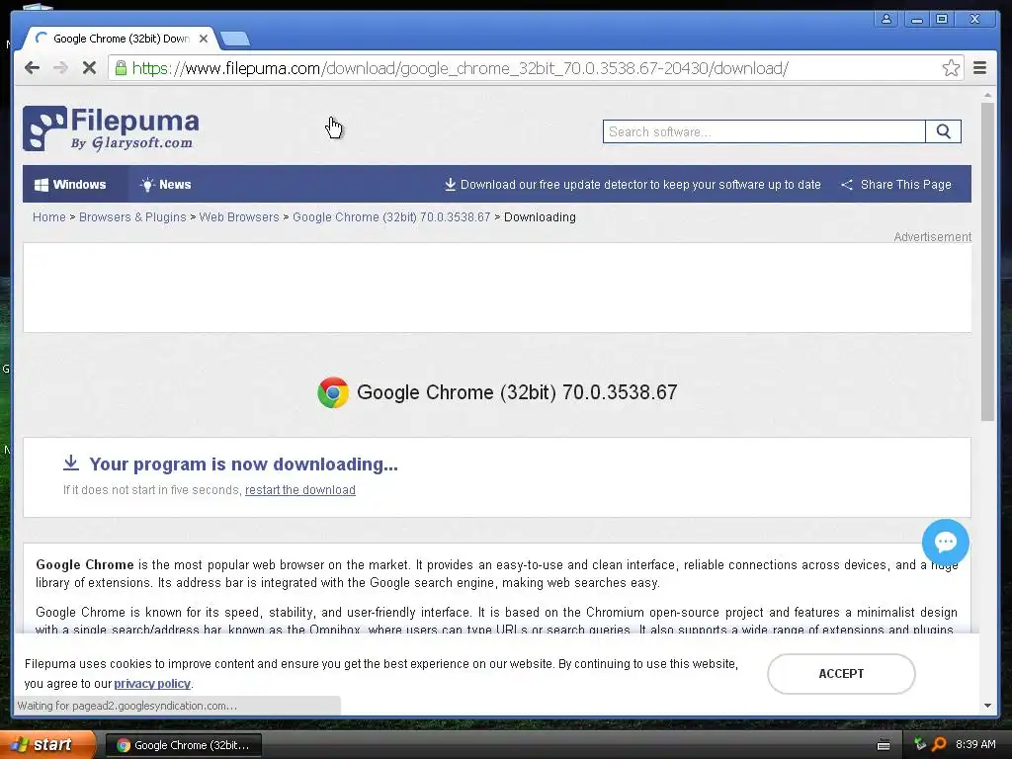Viewport: 1012px width, 759px height.
Task: Click the Search software input field
Action: coord(764,131)
